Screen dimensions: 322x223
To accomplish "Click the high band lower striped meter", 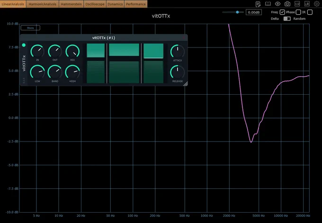I will pyautogui.click(x=153, y=72).
